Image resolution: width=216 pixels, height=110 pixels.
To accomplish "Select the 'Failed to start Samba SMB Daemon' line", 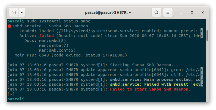I will 150,89.
